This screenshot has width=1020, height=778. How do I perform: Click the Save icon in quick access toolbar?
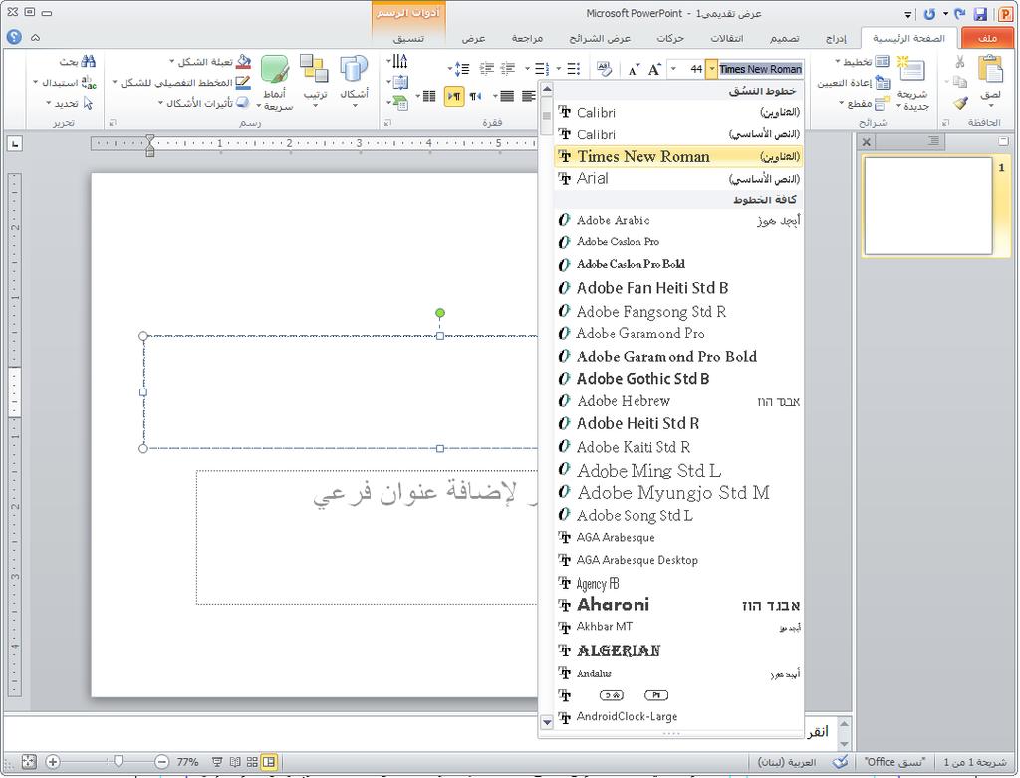click(x=980, y=14)
